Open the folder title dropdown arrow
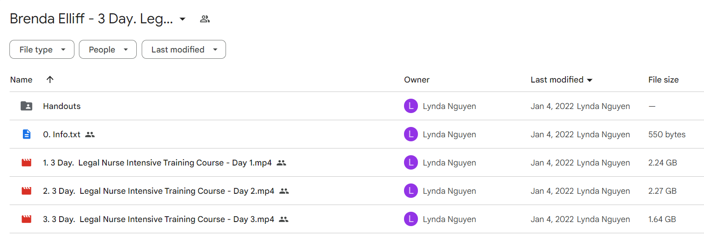Image resolution: width=704 pixels, height=240 pixels. pyautogui.click(x=183, y=19)
